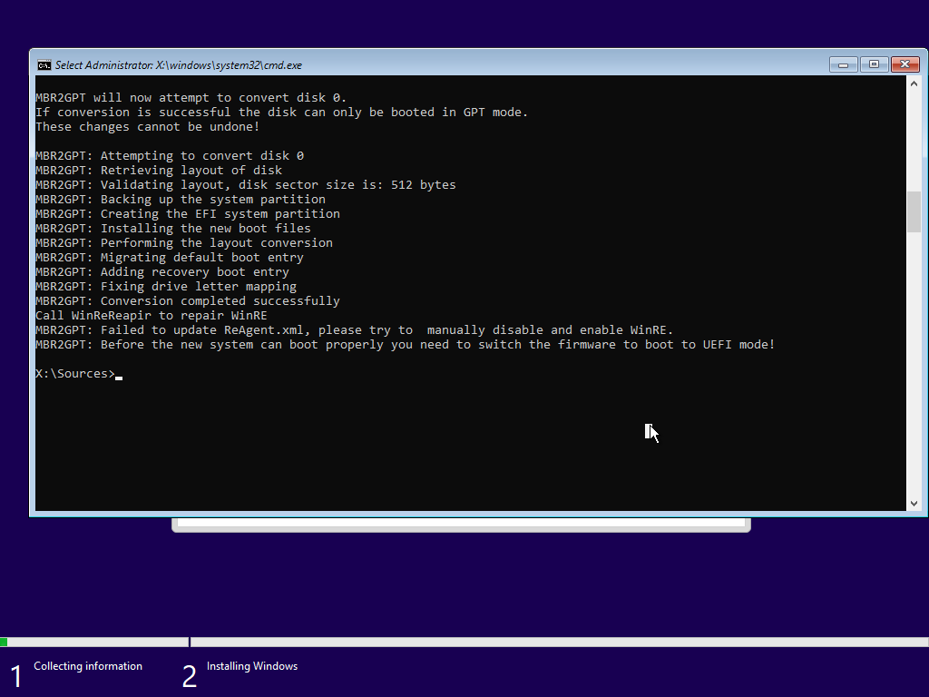
Task: Minimize the command prompt window
Action: click(843, 64)
